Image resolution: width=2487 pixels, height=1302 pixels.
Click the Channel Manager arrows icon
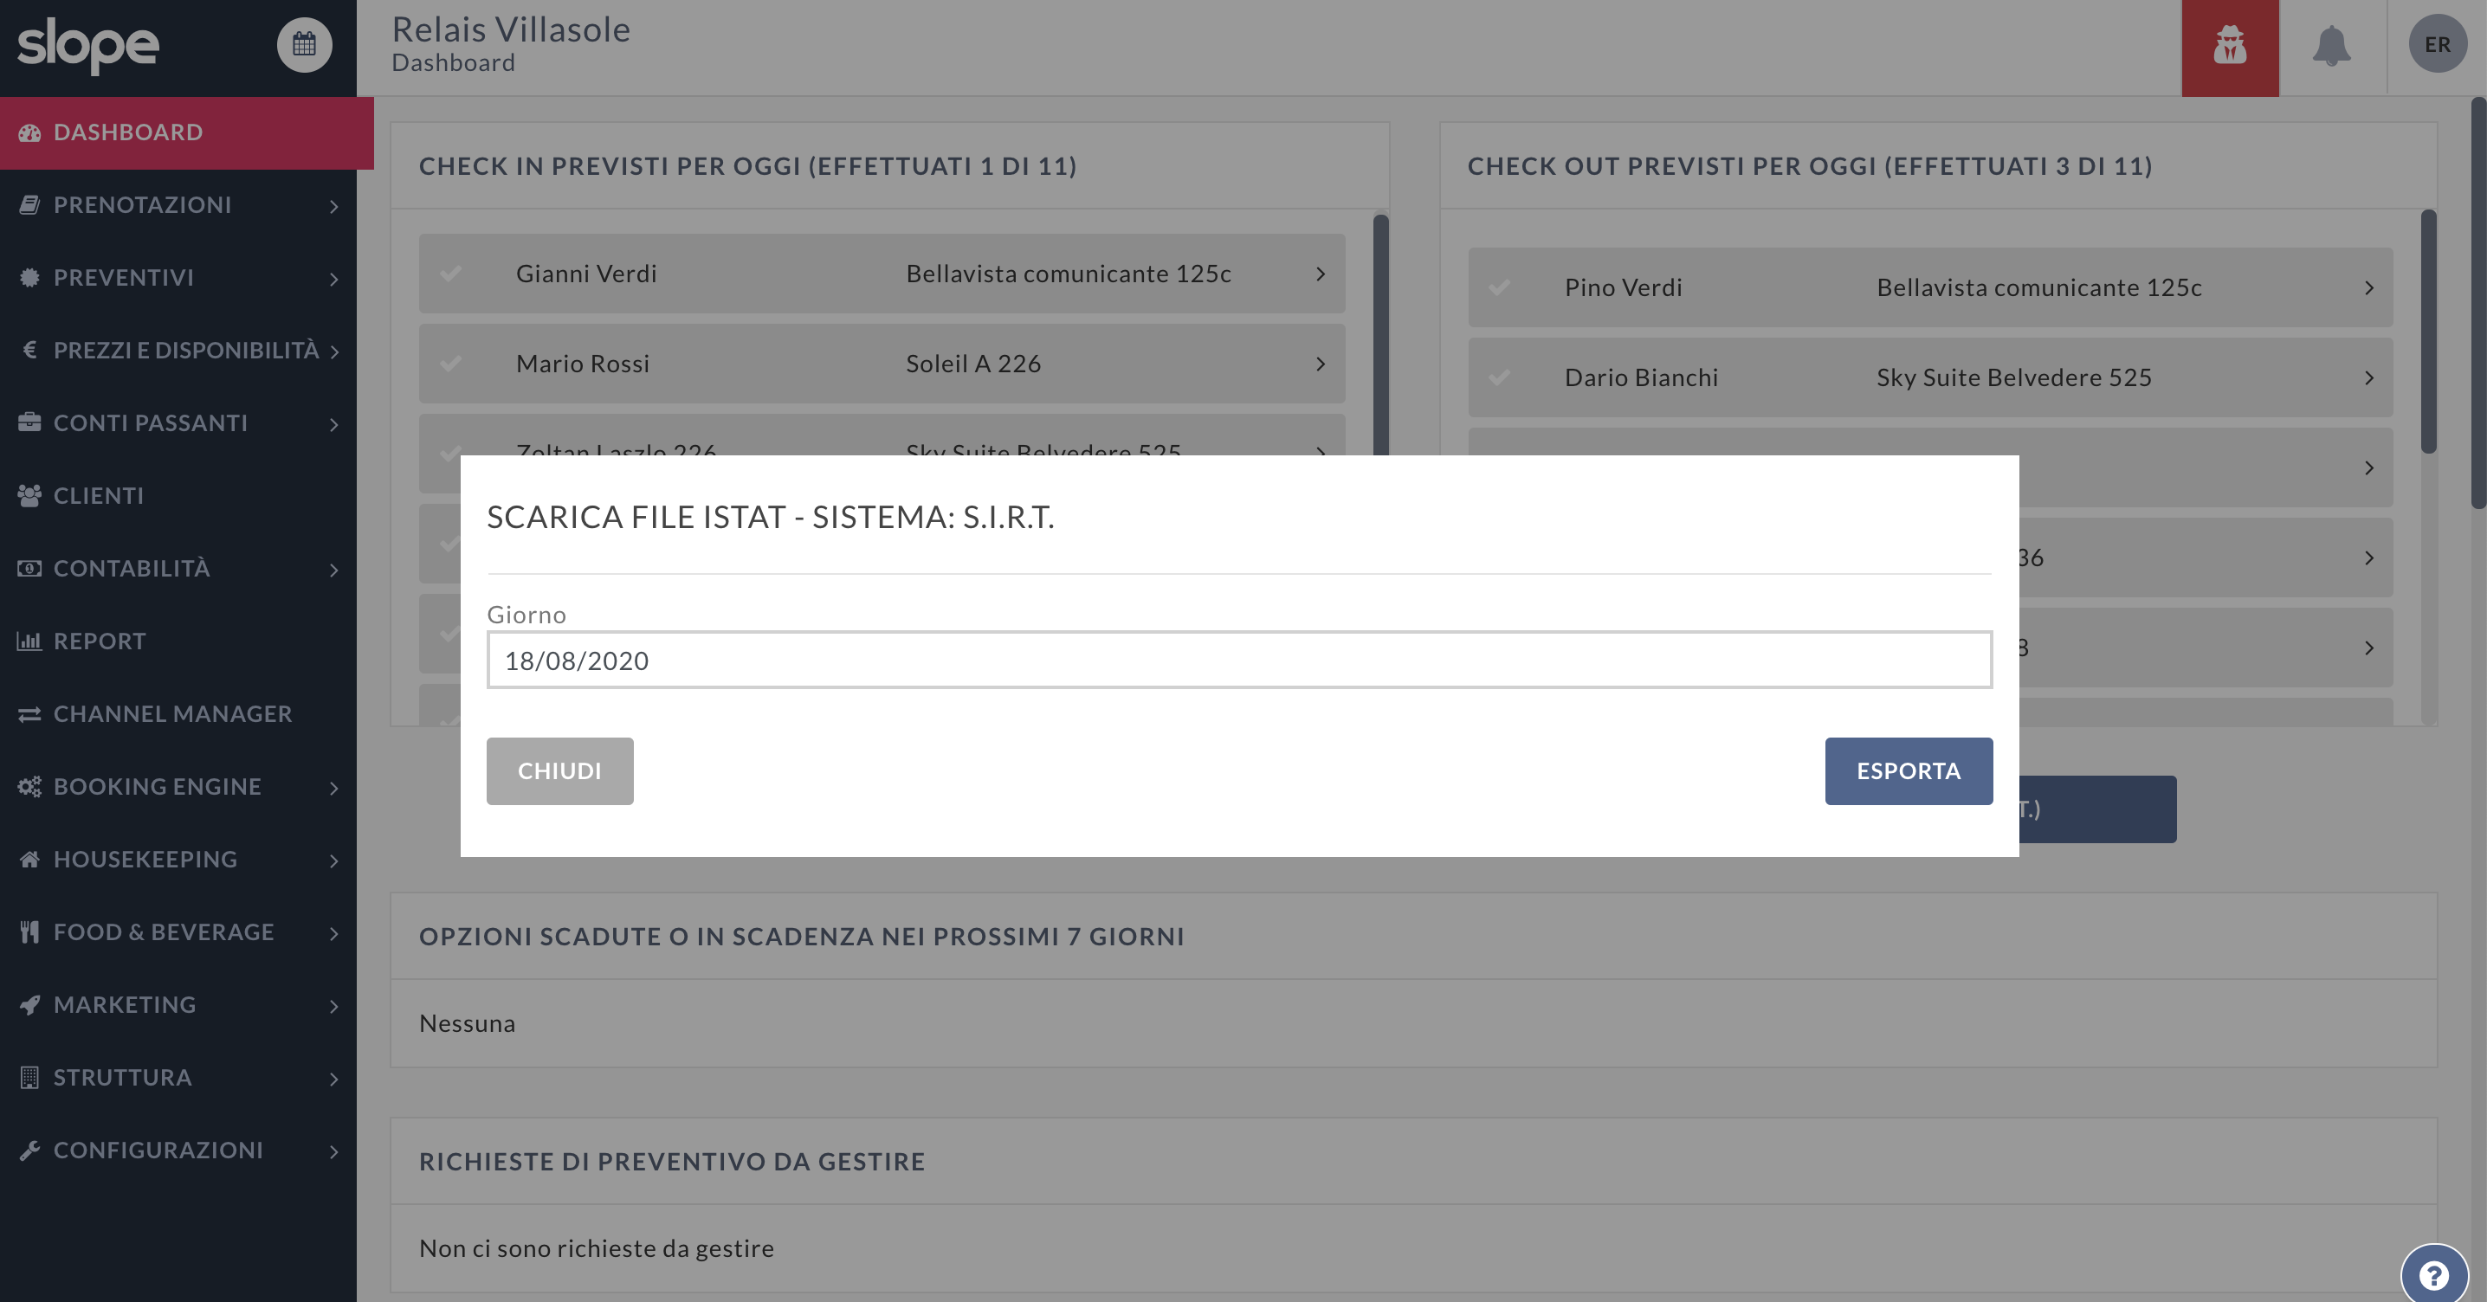click(29, 714)
